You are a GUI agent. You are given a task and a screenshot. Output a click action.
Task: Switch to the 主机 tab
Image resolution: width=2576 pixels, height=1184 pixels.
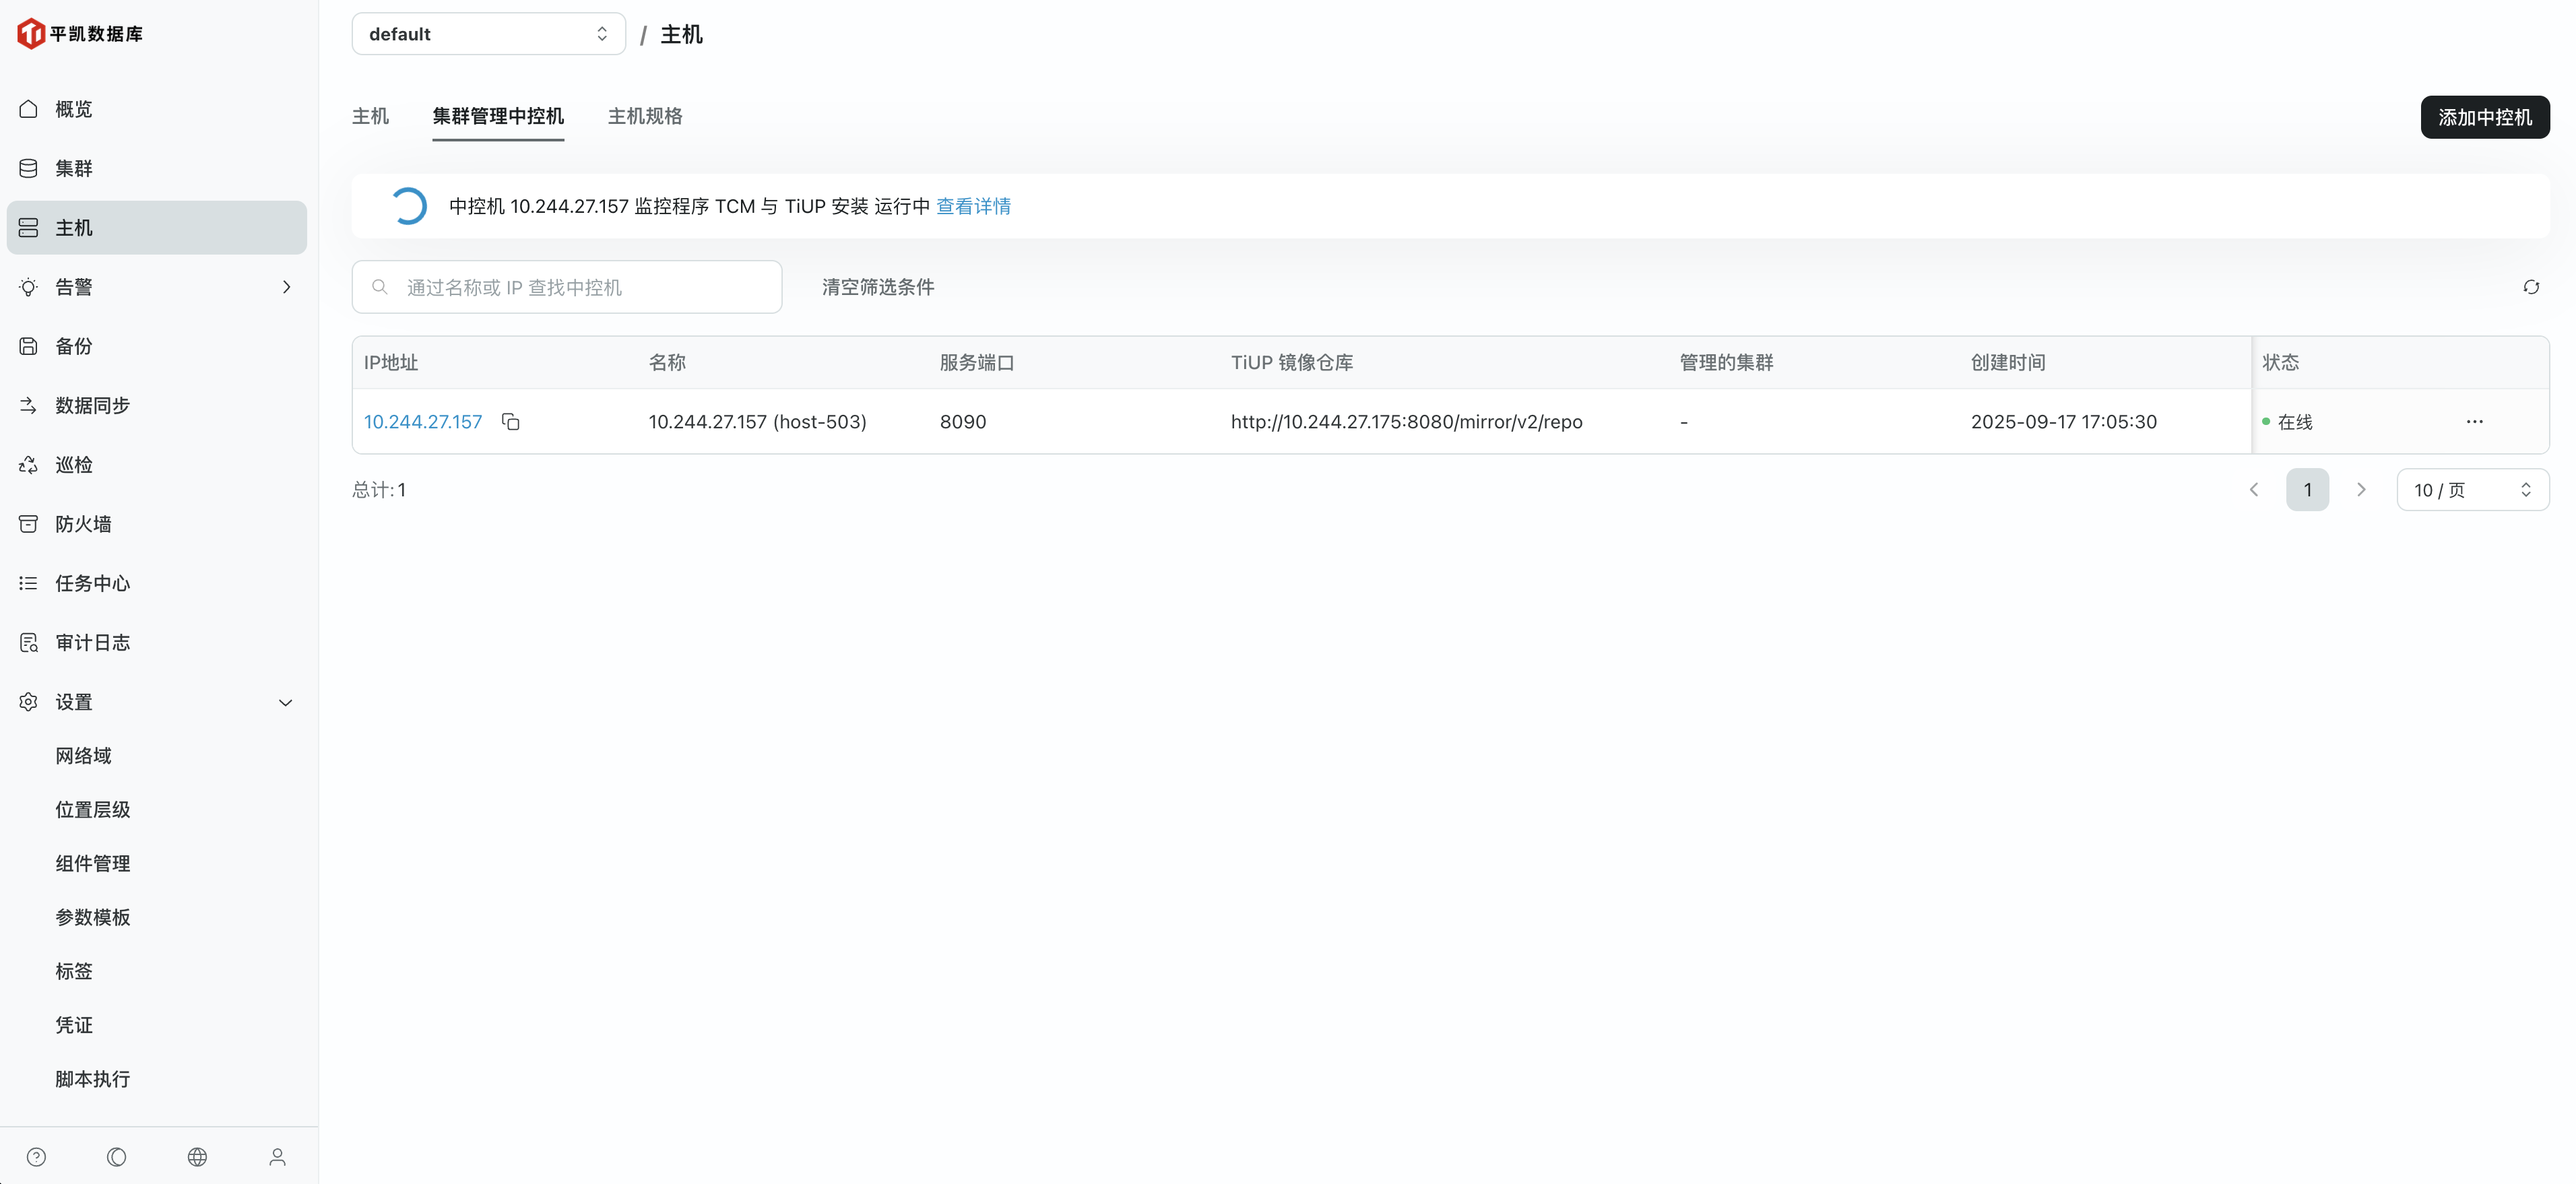[370, 116]
